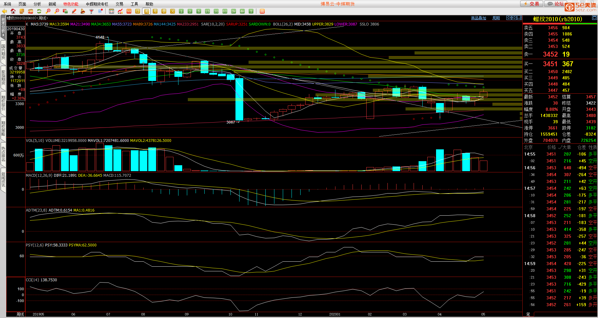
Task: Open the 工具 menu
Action: [135, 4]
